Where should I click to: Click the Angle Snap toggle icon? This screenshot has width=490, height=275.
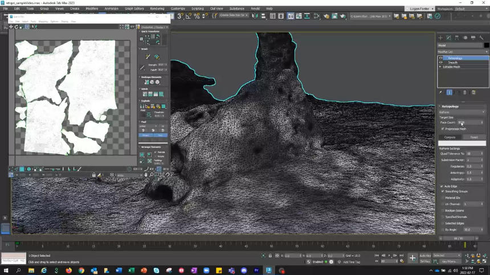click(189, 16)
